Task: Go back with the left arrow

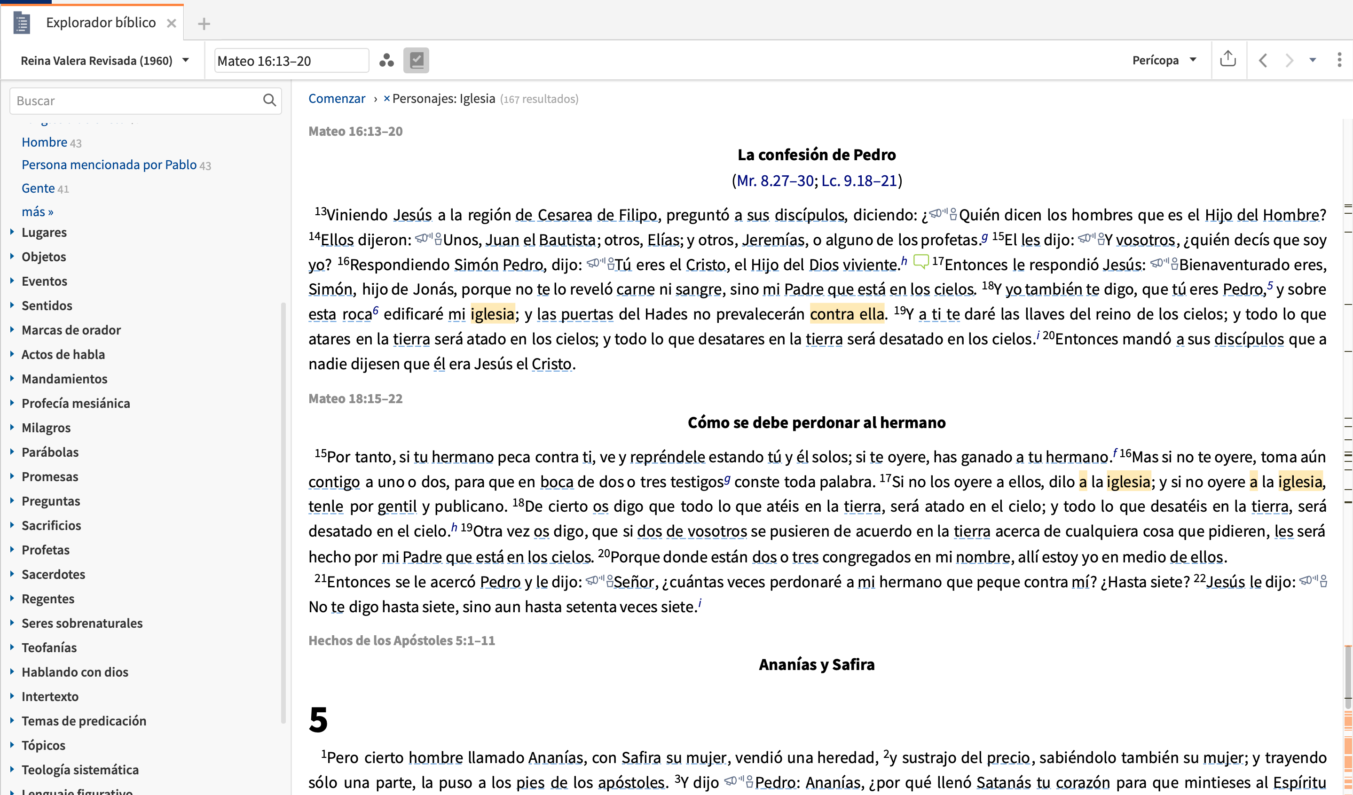Action: click(x=1263, y=60)
